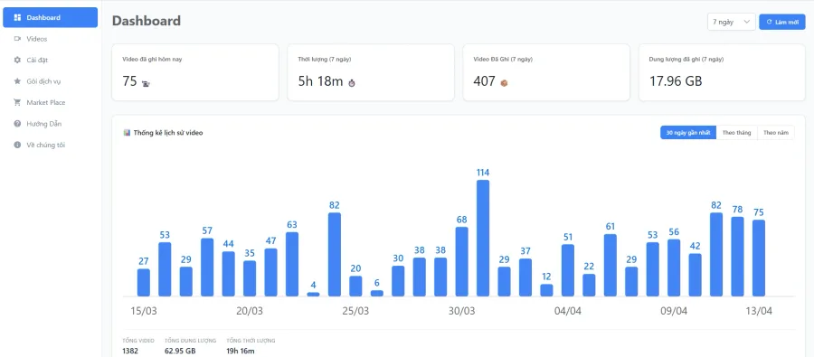
Task: Click the bar labeled 6
Action: click(x=377, y=293)
